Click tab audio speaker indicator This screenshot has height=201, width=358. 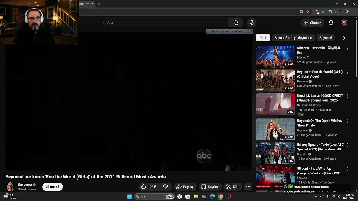pos(88,4)
